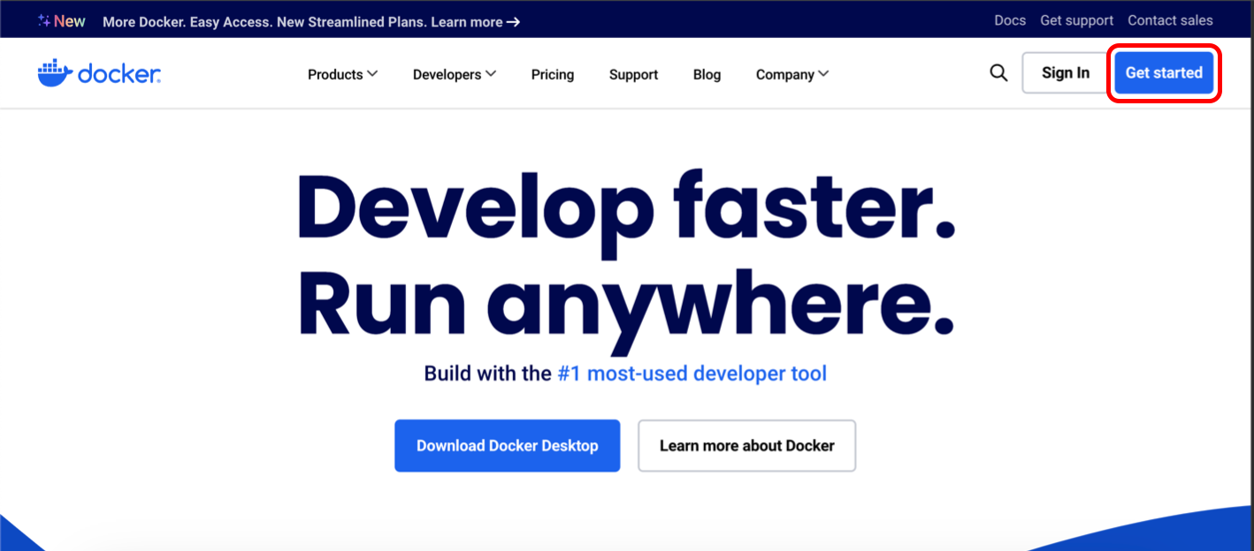
Task: Go to the Blog section
Action: pyautogui.click(x=707, y=75)
